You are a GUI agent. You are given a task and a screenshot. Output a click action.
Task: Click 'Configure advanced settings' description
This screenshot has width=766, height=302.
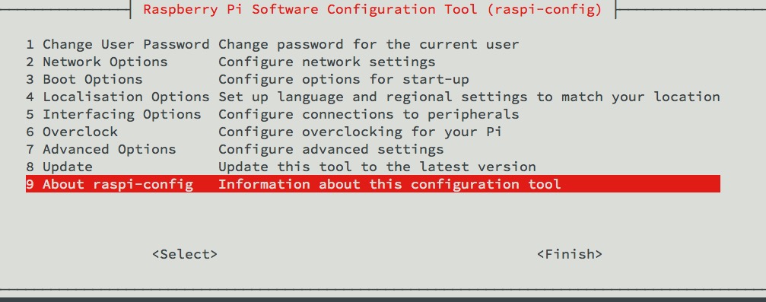click(331, 149)
